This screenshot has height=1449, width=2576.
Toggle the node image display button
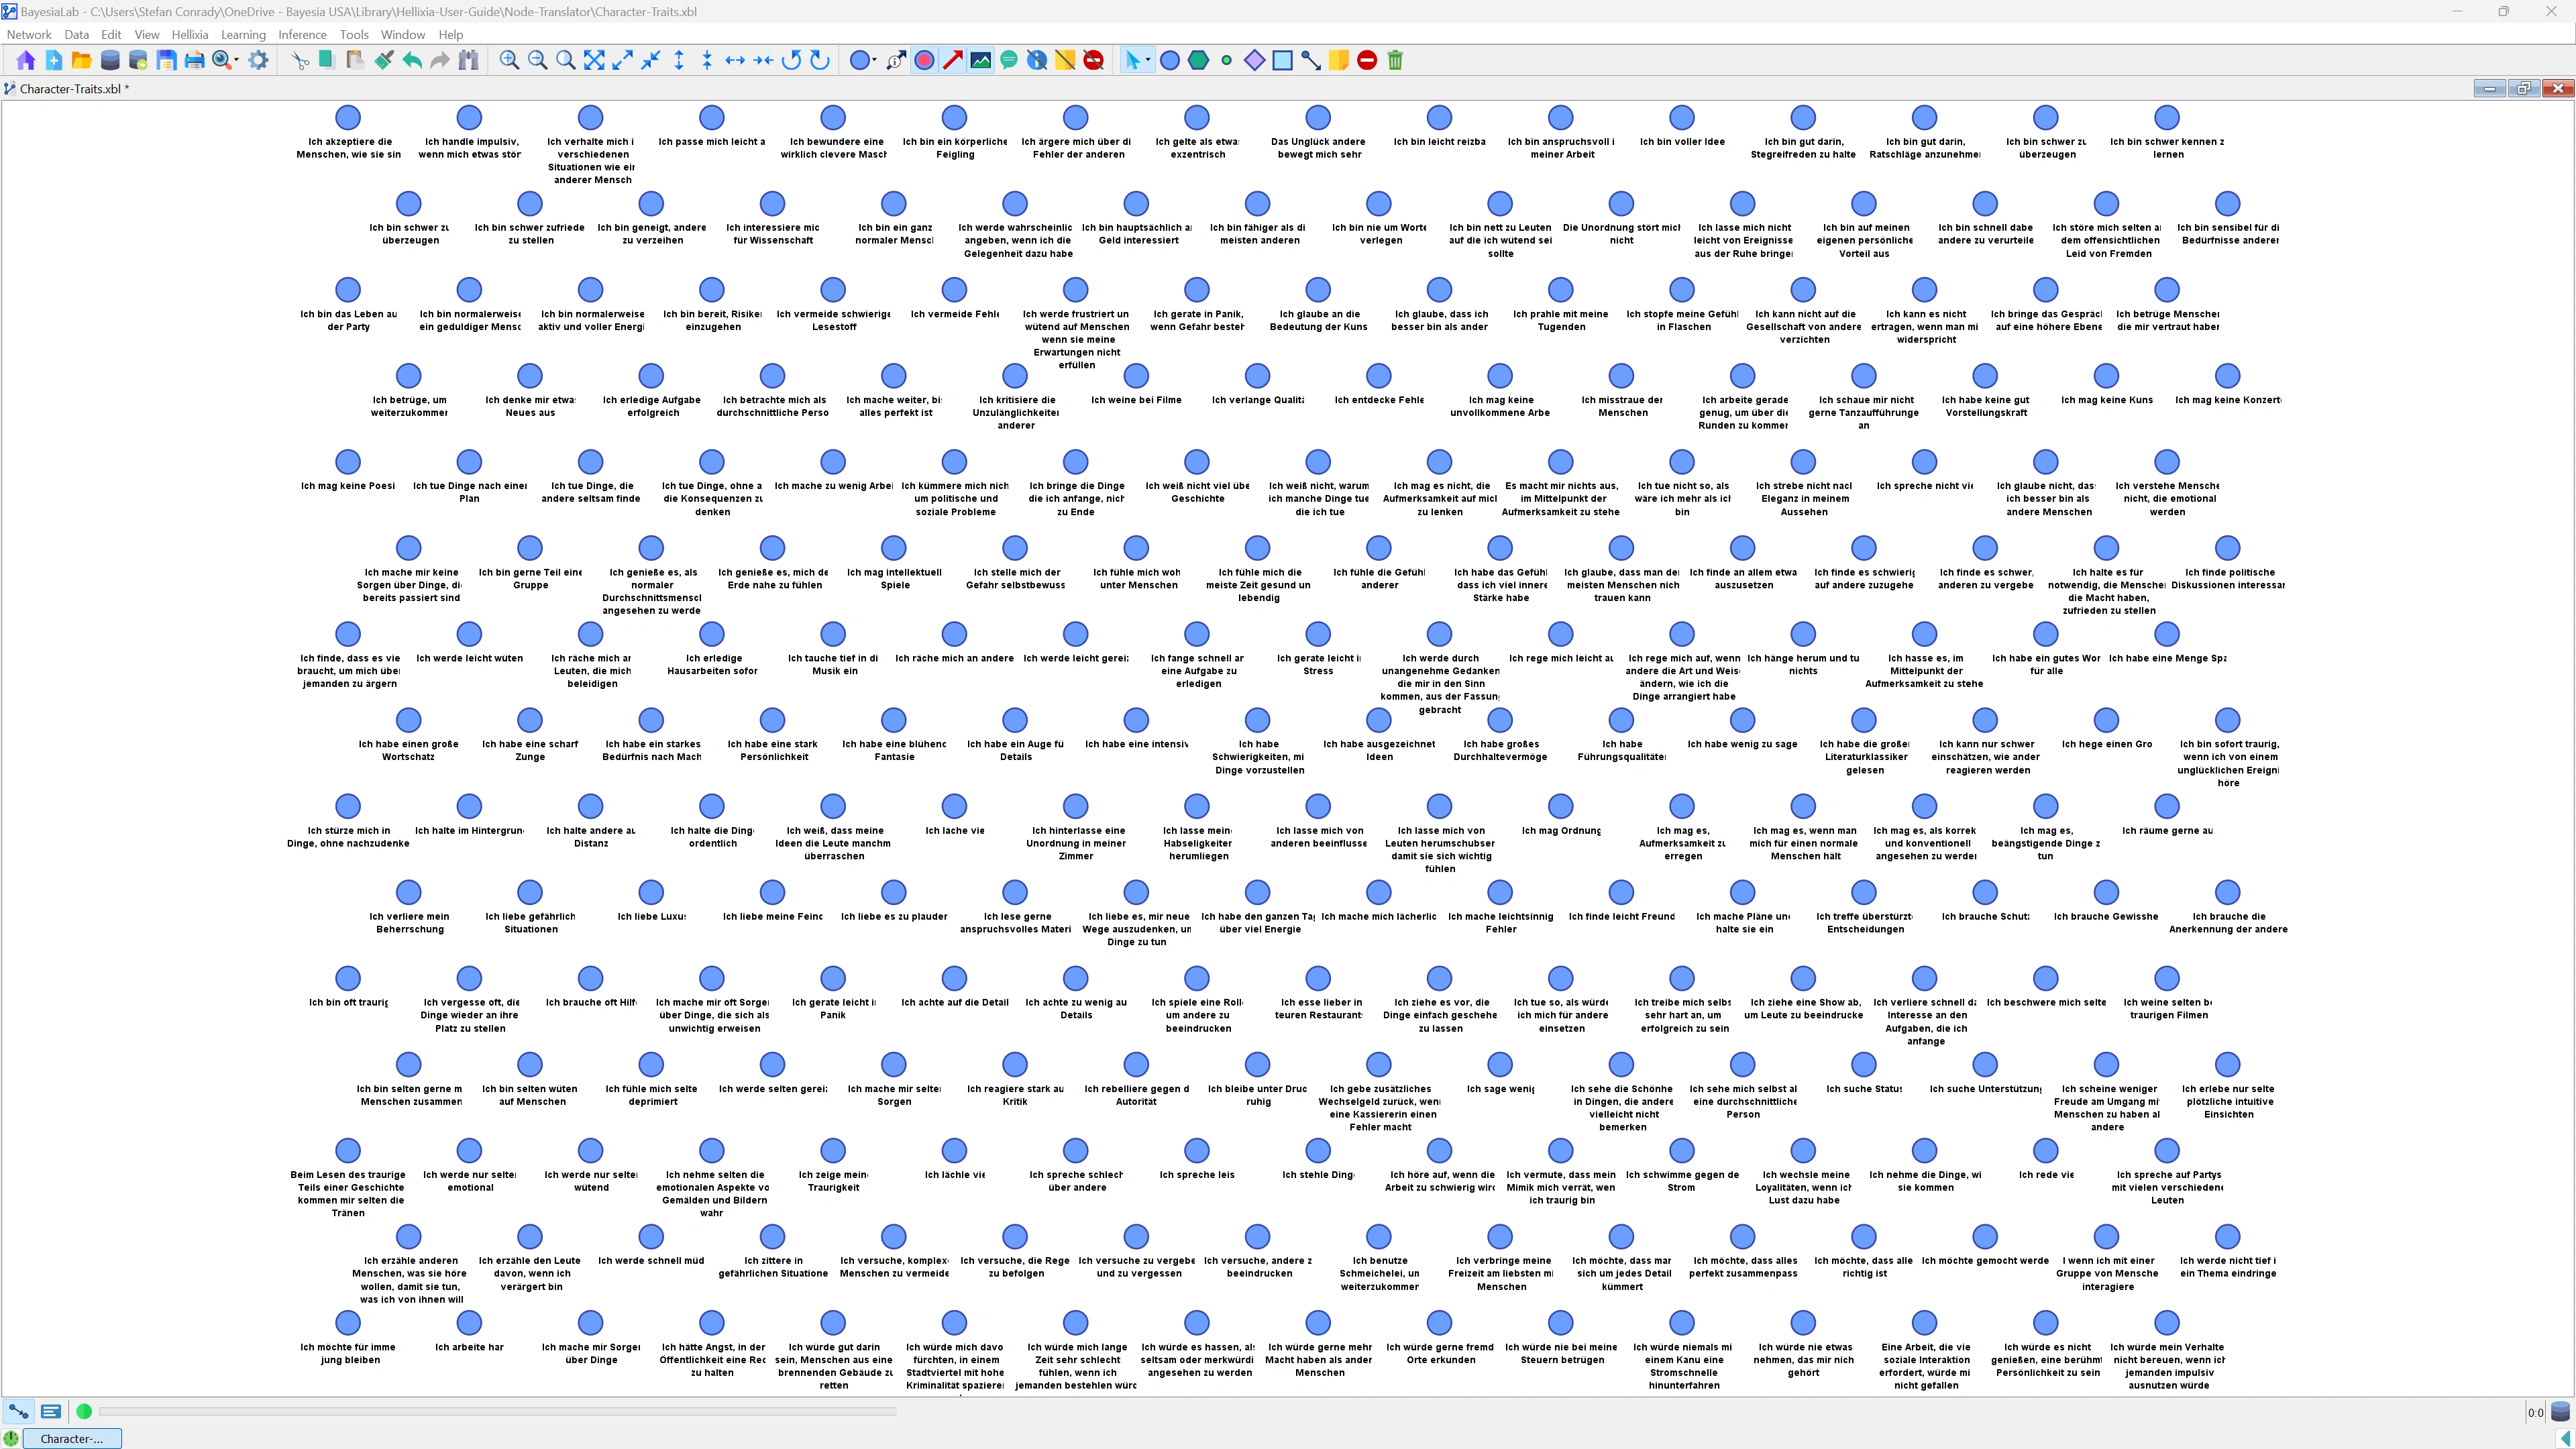(x=981, y=61)
